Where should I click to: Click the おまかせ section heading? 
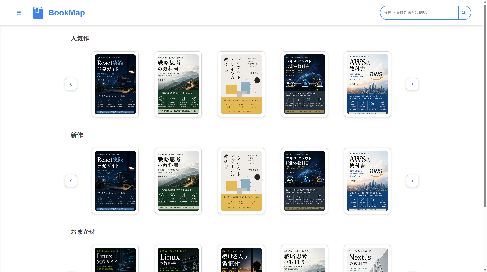point(83,232)
